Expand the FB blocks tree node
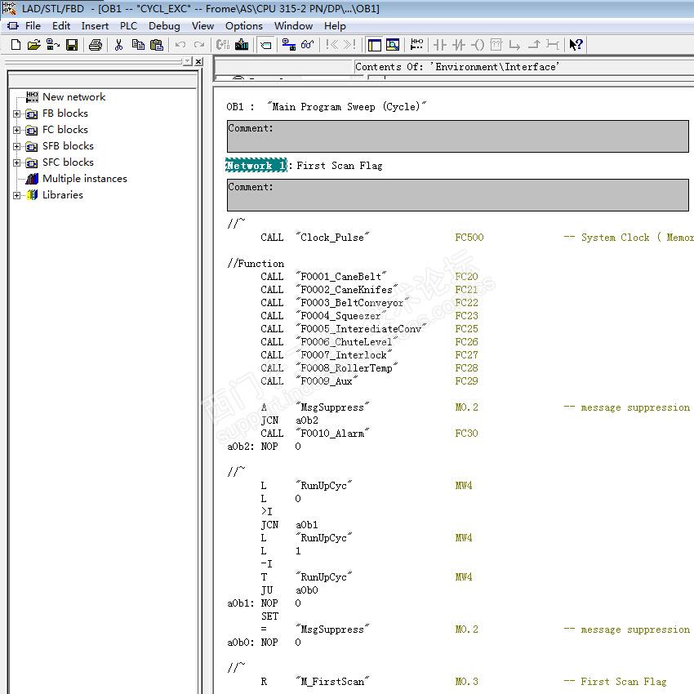 [16, 113]
